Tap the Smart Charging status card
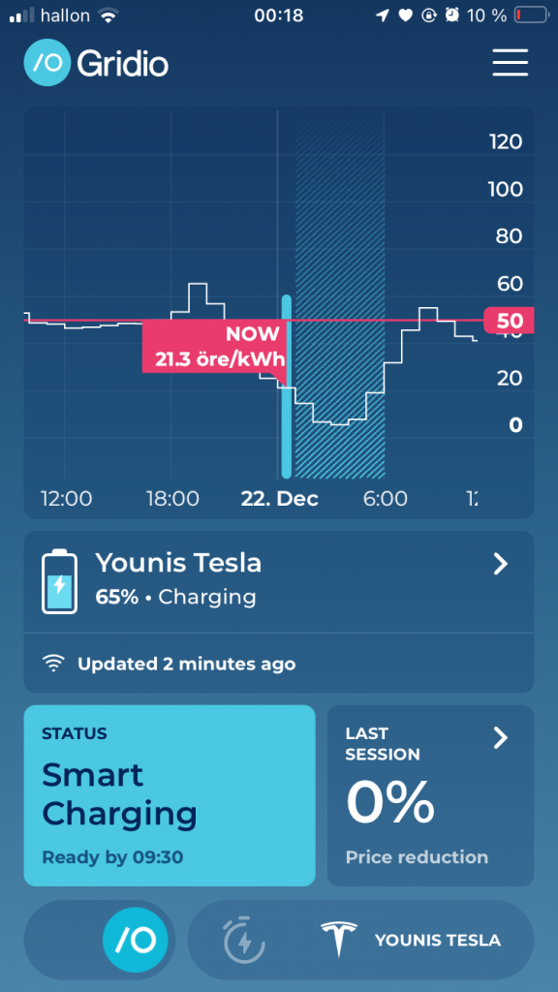Screen dimensions: 558x992 click(170, 795)
